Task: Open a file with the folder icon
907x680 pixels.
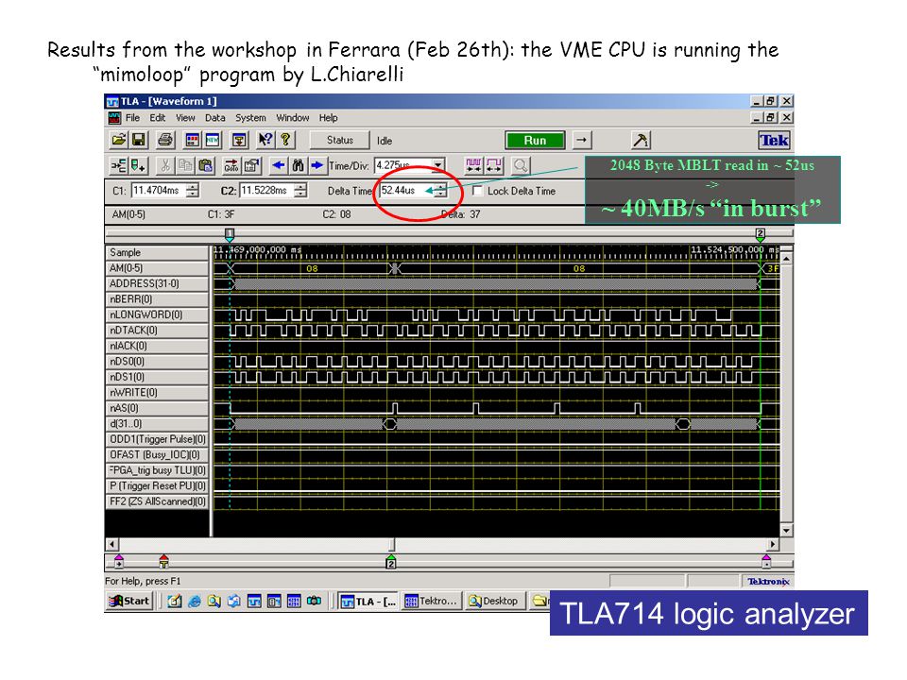Action: (x=119, y=140)
